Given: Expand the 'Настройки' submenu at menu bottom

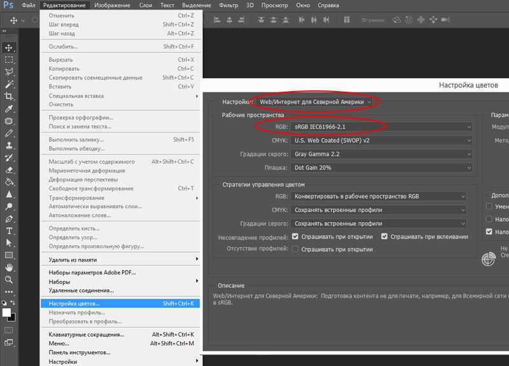Looking at the screenshot, I should 120,362.
